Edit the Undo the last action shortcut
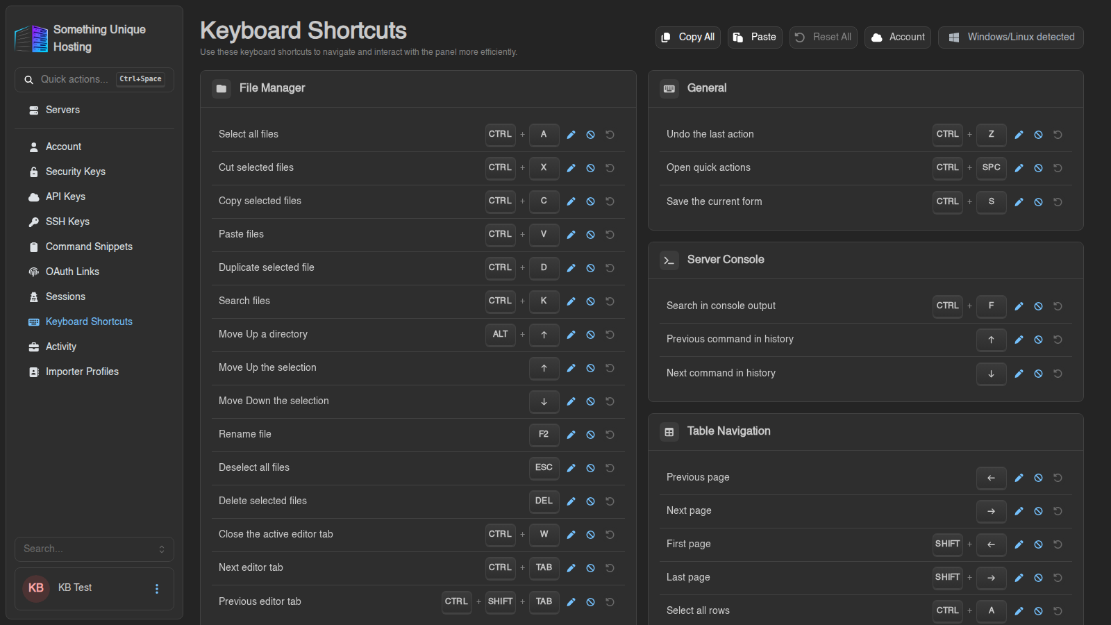The width and height of the screenshot is (1111, 625). 1019,135
